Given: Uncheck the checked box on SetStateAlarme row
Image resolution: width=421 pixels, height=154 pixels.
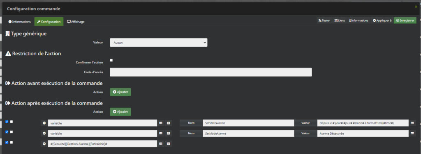Looking at the screenshot, I should [7, 122].
